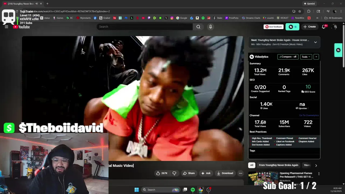Open Windows Start menu
The height and width of the screenshot is (194, 345).
pos(137,190)
